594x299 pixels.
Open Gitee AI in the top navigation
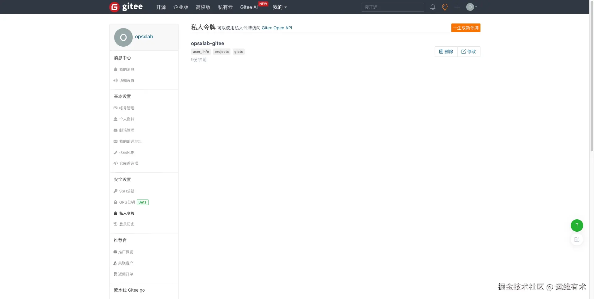coord(249,7)
